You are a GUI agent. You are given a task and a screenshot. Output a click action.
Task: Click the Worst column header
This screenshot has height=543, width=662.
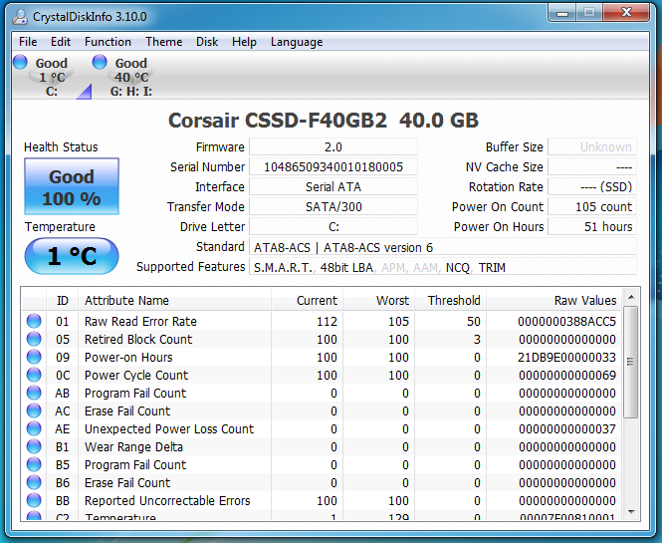click(378, 301)
